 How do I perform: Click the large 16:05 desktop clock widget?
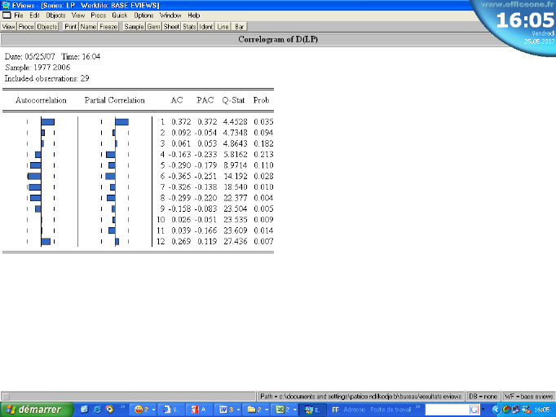pyautogui.click(x=525, y=20)
